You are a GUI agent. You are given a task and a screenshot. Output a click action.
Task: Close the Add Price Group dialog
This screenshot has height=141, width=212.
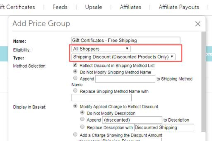click(x=198, y=24)
